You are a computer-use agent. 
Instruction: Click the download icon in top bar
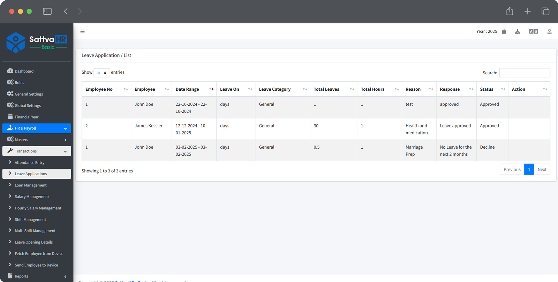point(517,31)
